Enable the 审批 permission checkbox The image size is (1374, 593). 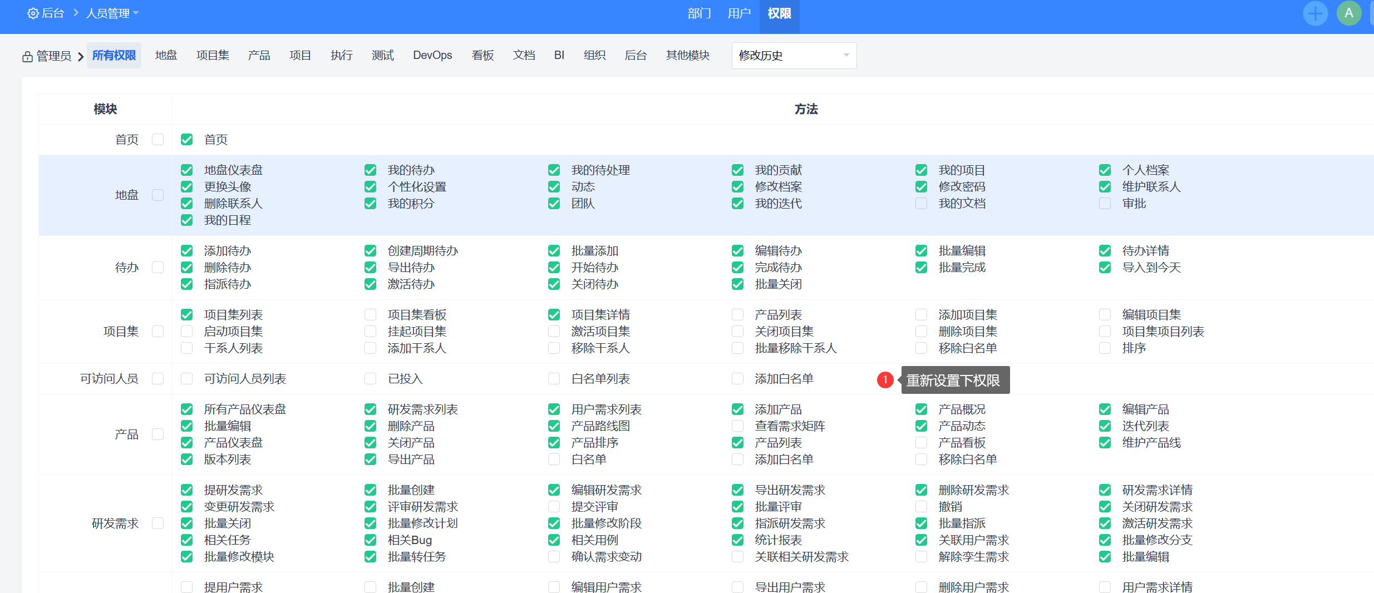[x=1105, y=204]
